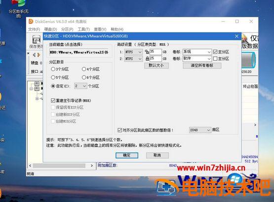This screenshot has height=202, width=274.
Task: Click the 终止柱面 column header in DiskGenius
Action: pos(250,86)
